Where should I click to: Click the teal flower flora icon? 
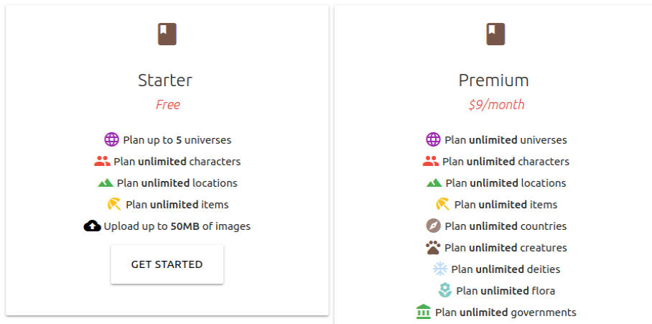(444, 291)
